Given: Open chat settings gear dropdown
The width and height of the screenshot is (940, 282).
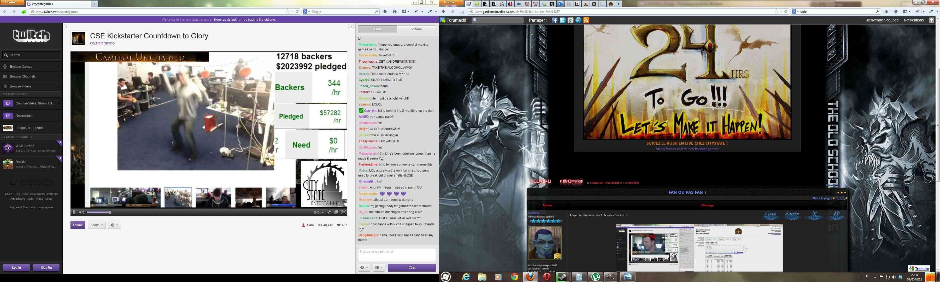Looking at the screenshot, I should 364,268.
